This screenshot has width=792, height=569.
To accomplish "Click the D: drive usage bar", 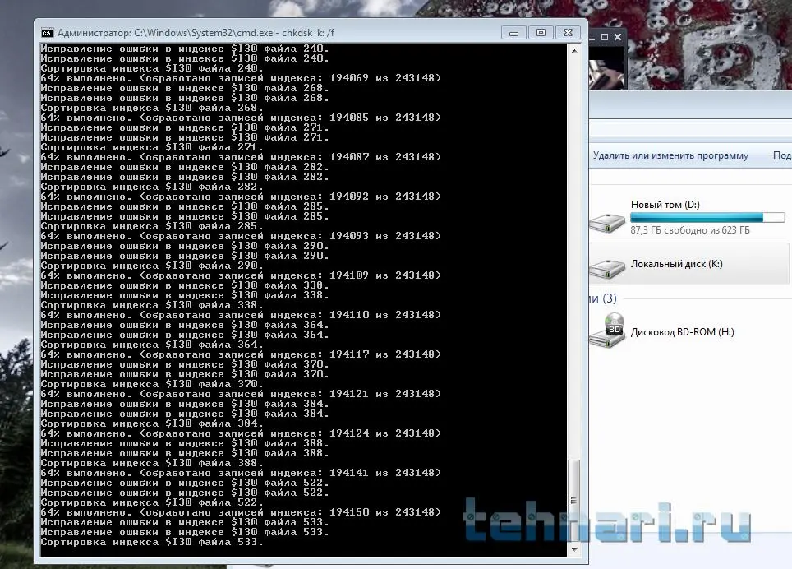I will tap(707, 218).
